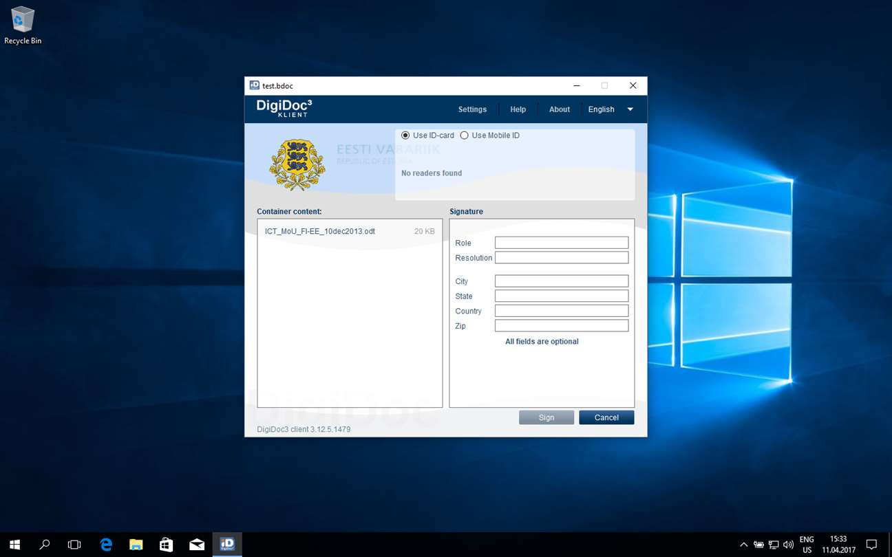Click the battery status tray icon

click(758, 545)
